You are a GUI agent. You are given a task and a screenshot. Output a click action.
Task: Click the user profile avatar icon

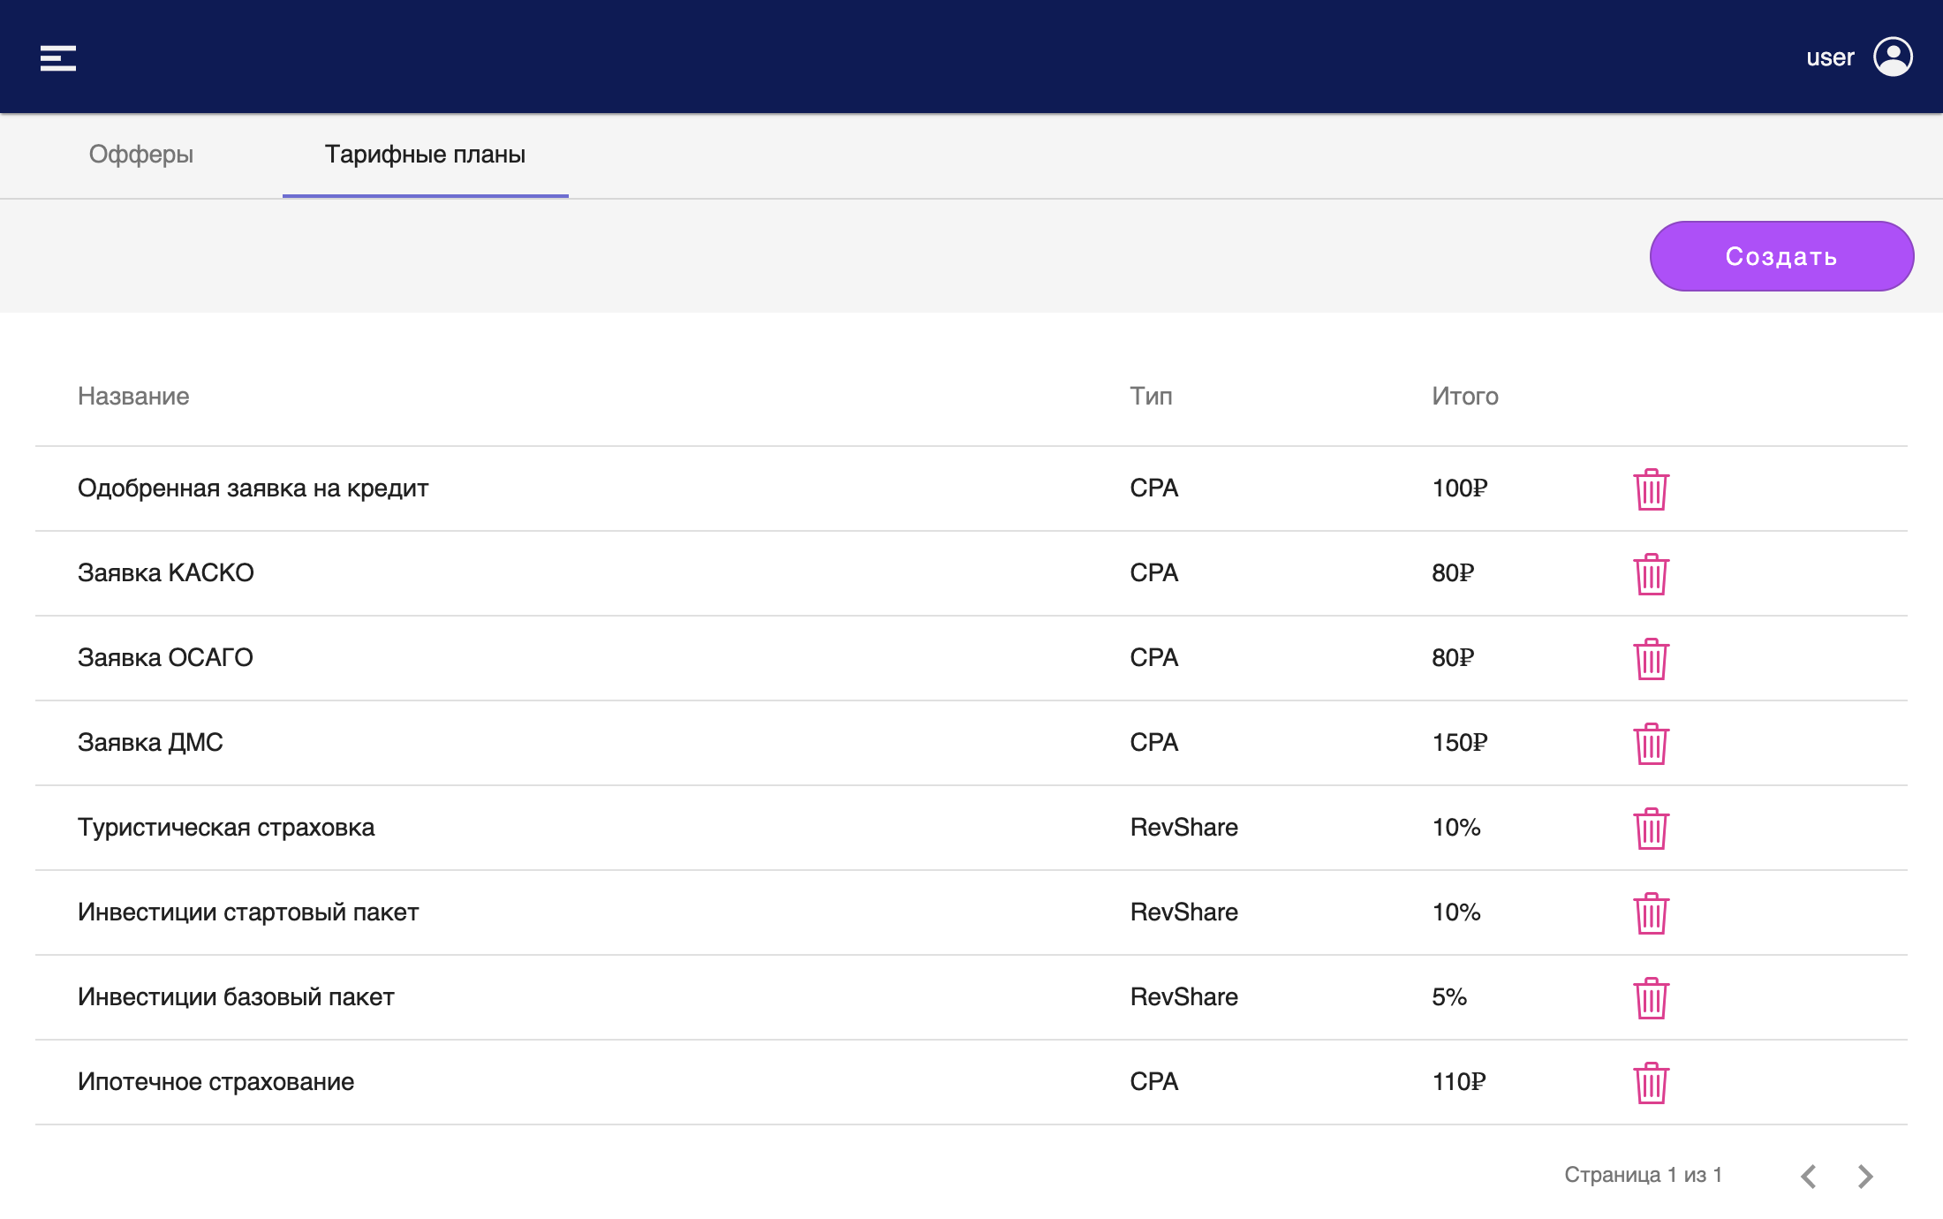(1893, 57)
